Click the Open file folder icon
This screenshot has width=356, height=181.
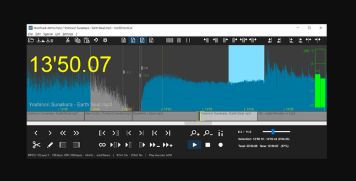point(31,41)
